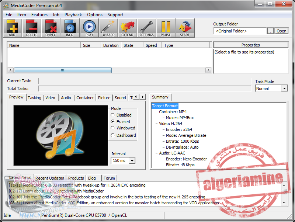This screenshot has height=222, width=295.
Task: Click the Type column header
Action: click(x=185, y=45)
